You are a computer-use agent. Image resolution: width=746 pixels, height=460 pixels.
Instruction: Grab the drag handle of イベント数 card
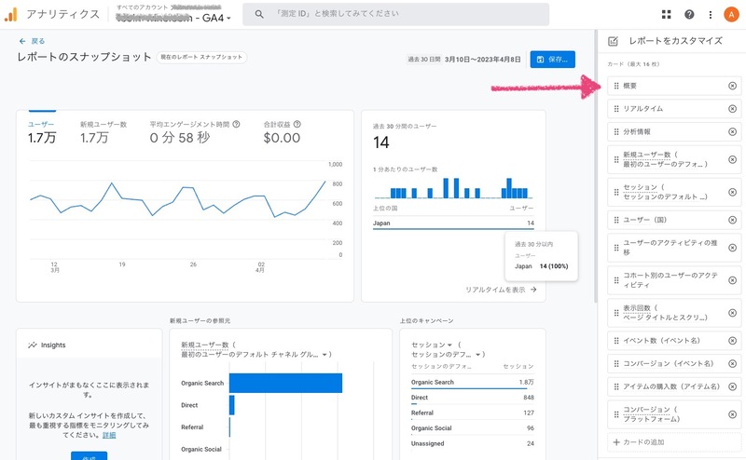pyautogui.click(x=616, y=341)
